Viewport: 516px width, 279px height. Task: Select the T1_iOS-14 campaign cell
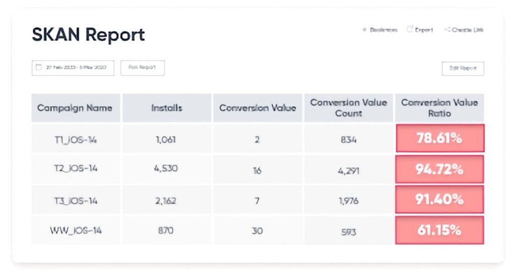(x=76, y=138)
